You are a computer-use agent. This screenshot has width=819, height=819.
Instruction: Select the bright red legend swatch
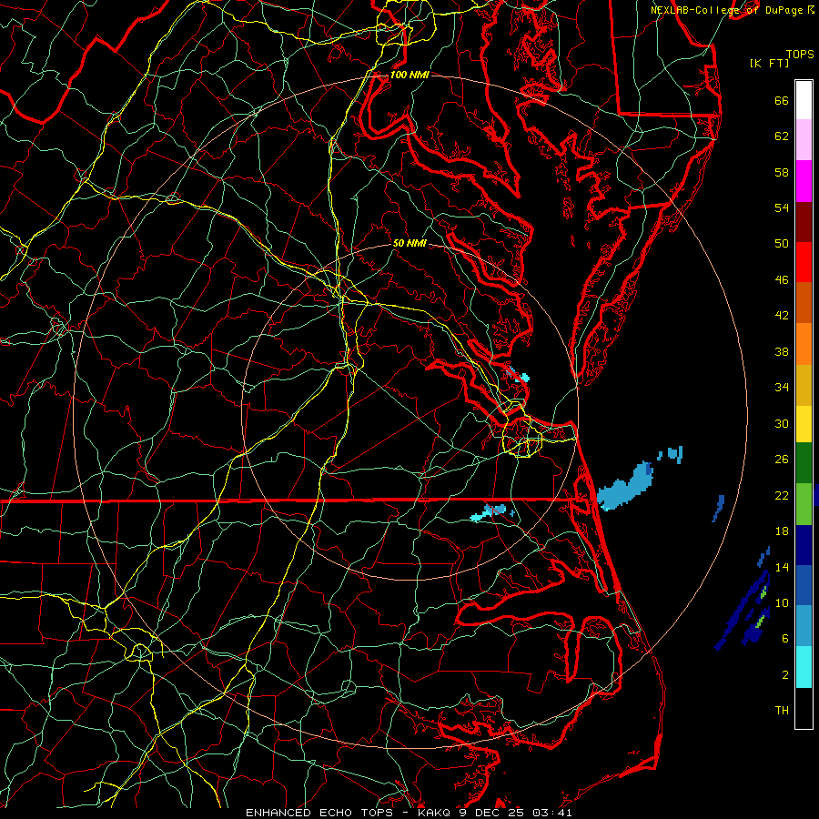804,262
